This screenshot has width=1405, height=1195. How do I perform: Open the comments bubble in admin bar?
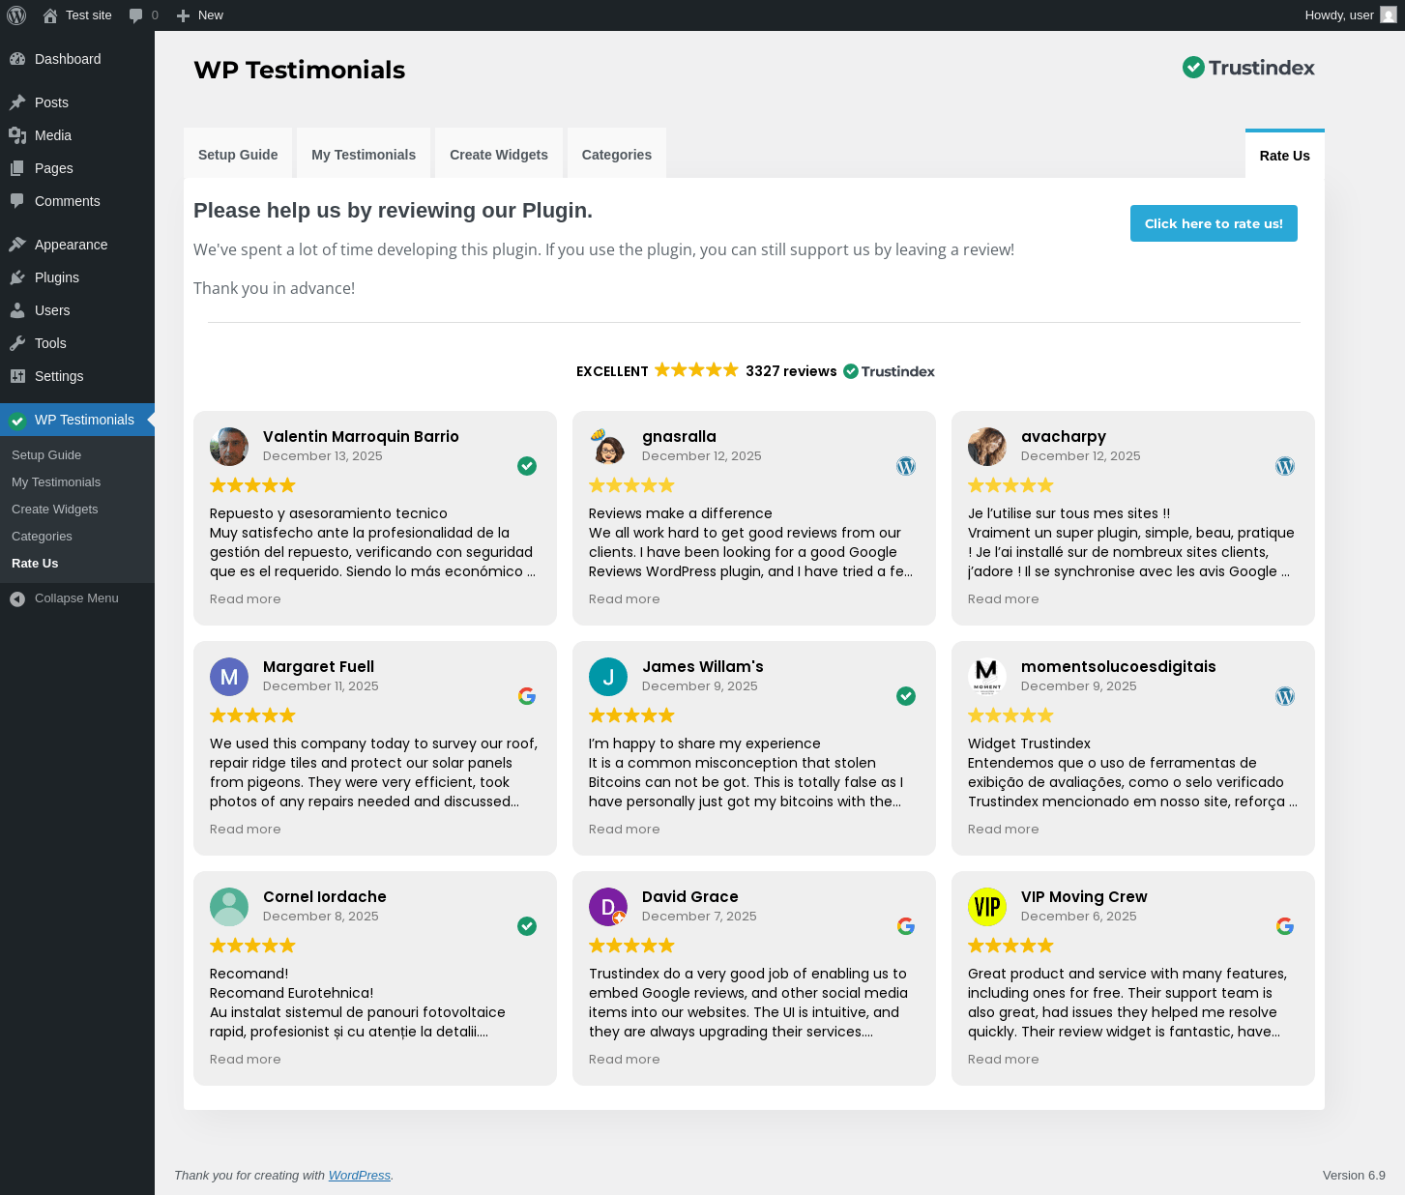(136, 15)
